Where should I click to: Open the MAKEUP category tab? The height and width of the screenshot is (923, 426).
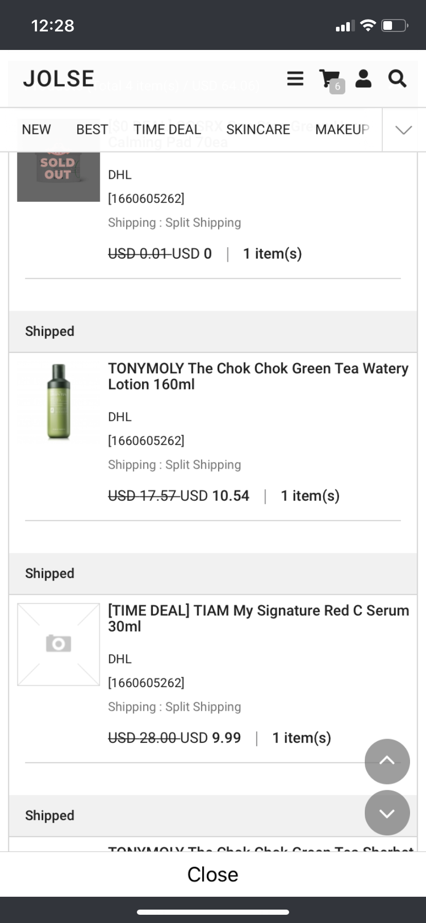click(x=342, y=129)
